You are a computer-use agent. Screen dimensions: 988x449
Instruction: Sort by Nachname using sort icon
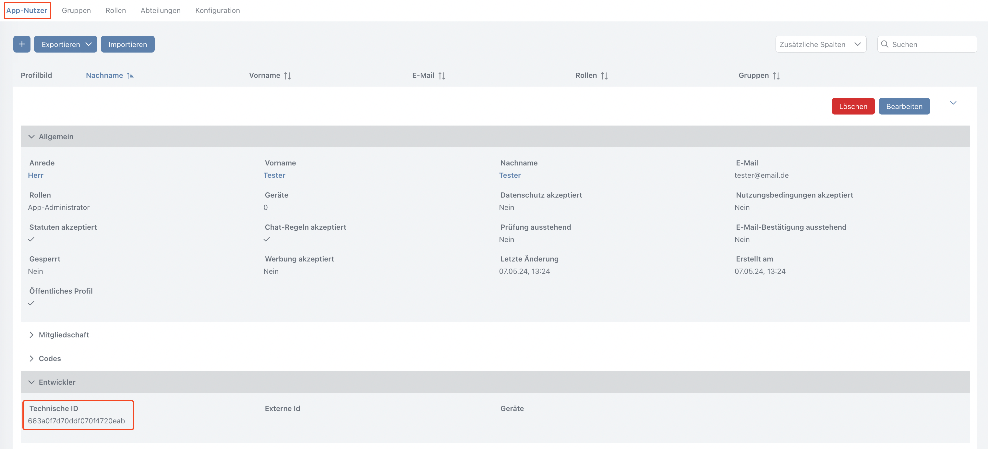point(130,76)
